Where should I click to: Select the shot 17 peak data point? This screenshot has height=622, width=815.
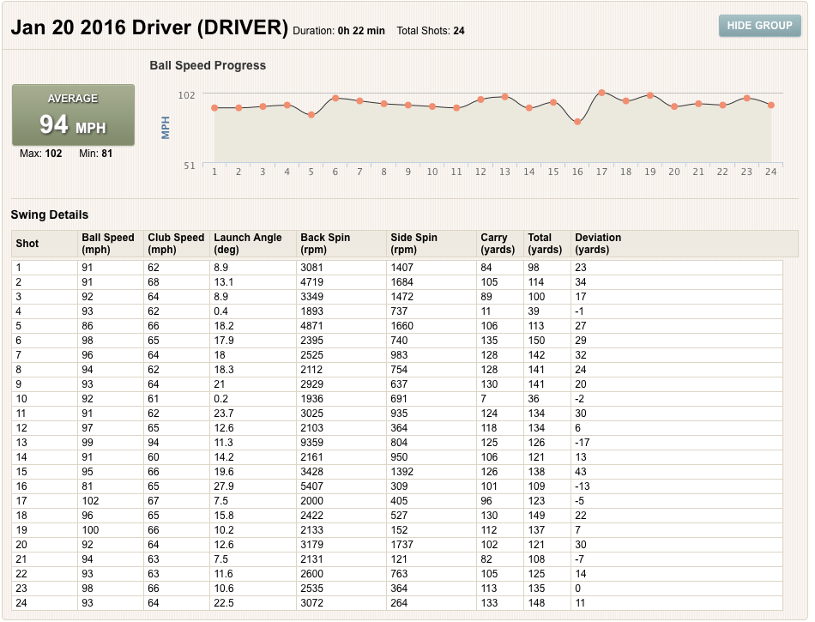pyautogui.click(x=601, y=93)
